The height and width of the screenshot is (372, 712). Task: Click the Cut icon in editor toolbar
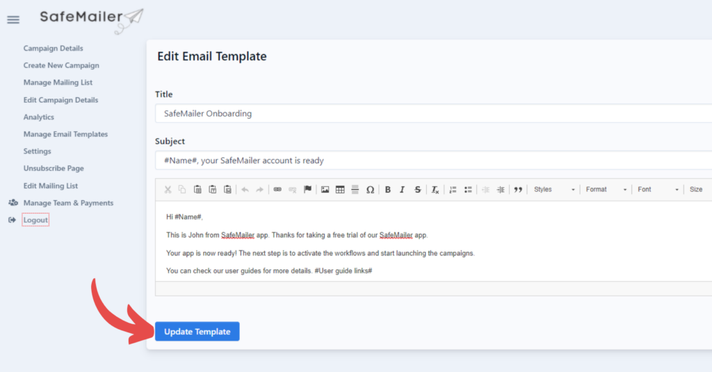[x=168, y=189]
